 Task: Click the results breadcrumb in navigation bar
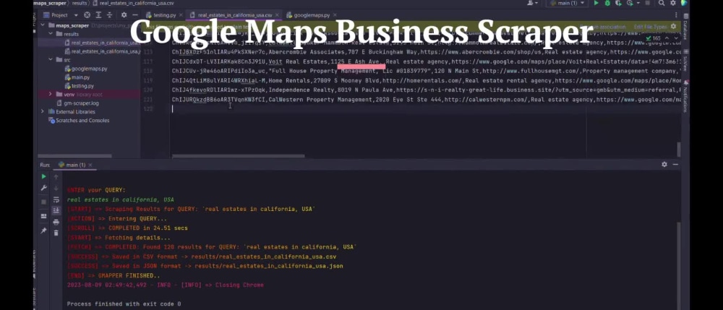[x=80, y=3]
